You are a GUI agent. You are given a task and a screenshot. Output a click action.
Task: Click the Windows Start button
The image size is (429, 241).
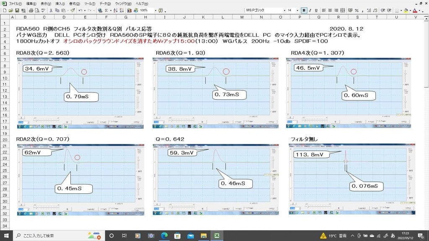pyautogui.click(x=6, y=236)
